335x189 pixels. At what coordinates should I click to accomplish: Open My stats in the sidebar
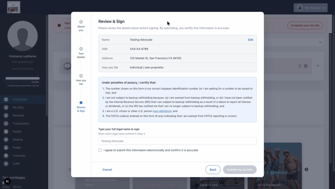(18, 107)
